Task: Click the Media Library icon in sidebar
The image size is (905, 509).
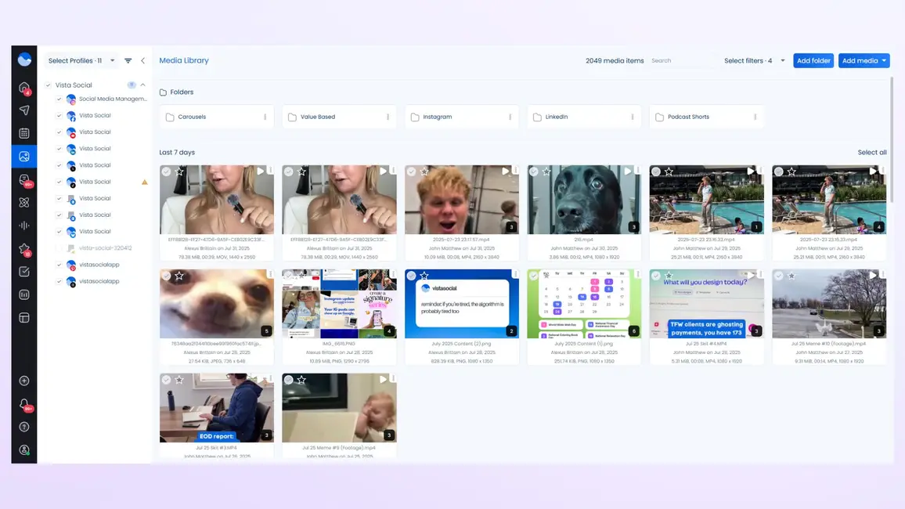Action: [x=24, y=157]
